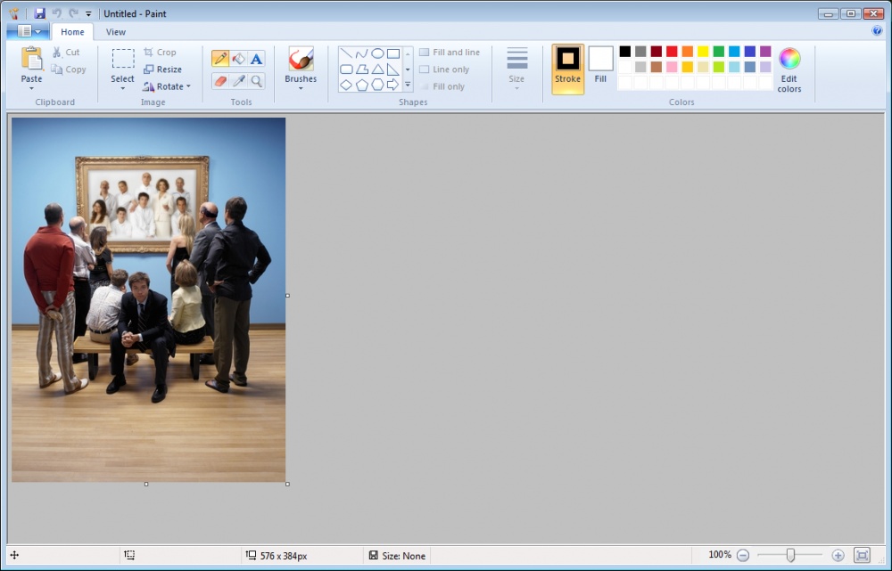Switch to the View ribbon tab
The image size is (892, 571).
click(x=115, y=32)
